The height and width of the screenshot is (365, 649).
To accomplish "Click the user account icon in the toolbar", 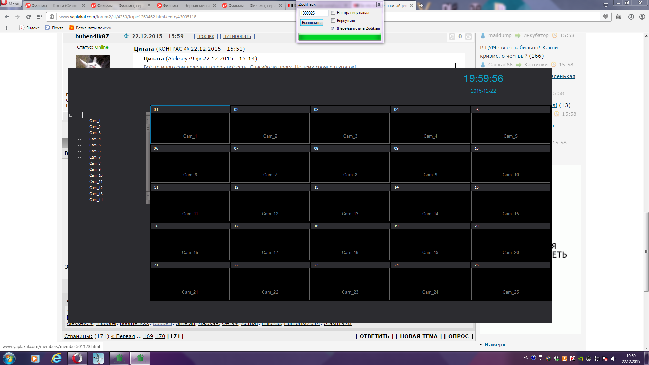I will (x=642, y=17).
